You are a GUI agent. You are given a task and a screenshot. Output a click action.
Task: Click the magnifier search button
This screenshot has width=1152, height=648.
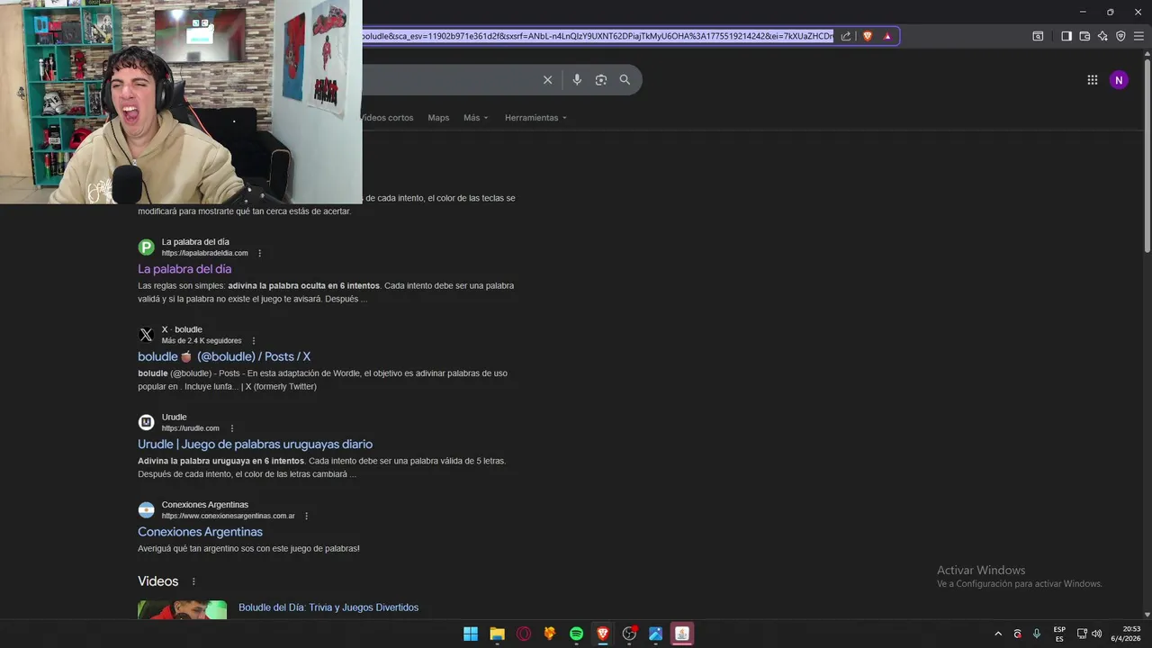pyautogui.click(x=625, y=80)
